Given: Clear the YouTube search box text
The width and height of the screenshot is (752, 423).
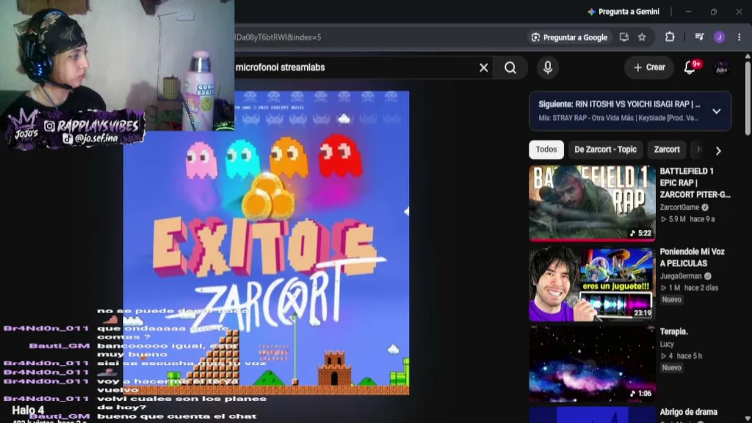Looking at the screenshot, I should 484,68.
